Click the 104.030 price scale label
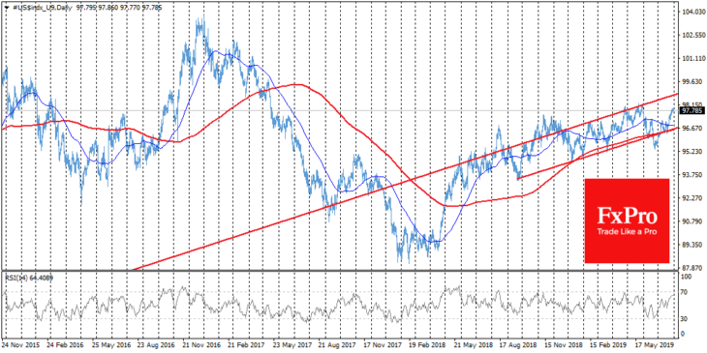Image resolution: width=707 pixels, height=353 pixels. click(692, 13)
